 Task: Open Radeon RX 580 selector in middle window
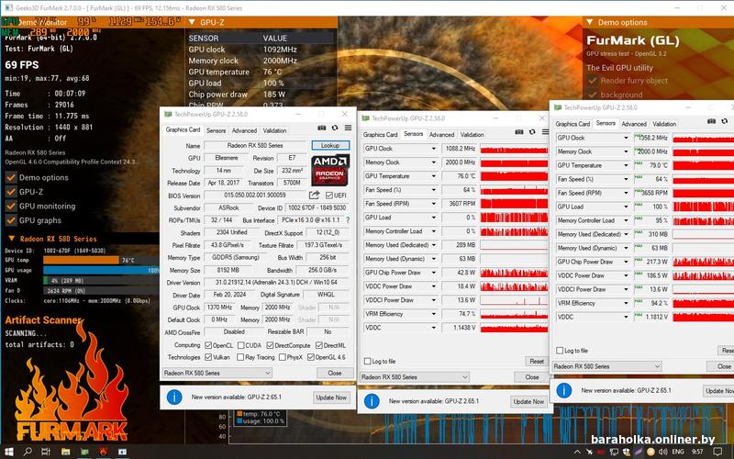coord(415,377)
